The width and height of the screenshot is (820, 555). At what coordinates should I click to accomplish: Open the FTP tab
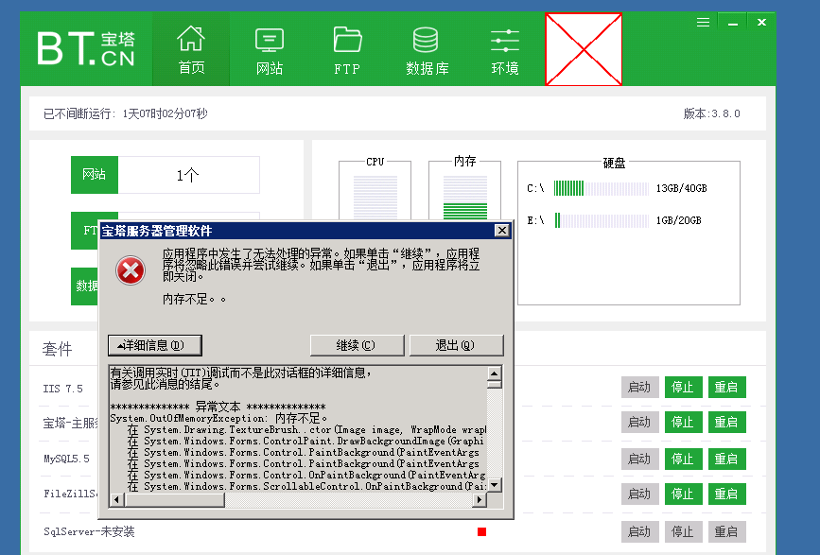point(347,49)
